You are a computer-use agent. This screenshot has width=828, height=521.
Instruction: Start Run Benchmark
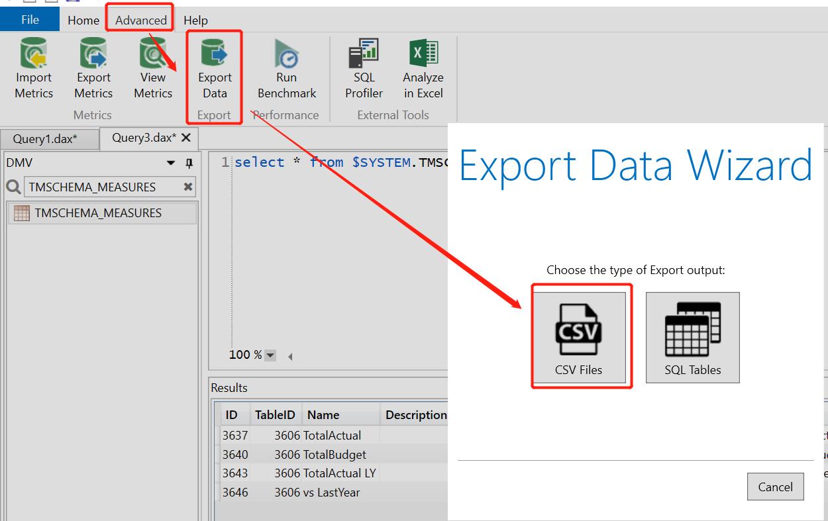tap(286, 66)
